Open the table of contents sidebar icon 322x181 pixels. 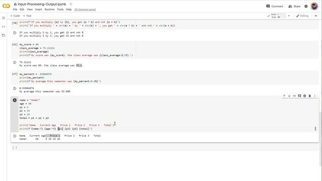(x=4, y=18)
